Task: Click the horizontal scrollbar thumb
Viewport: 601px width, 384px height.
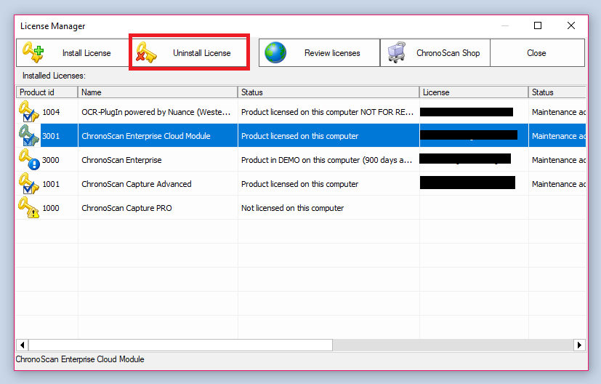Action: pos(180,345)
